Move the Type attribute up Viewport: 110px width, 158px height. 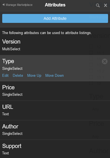34,76
